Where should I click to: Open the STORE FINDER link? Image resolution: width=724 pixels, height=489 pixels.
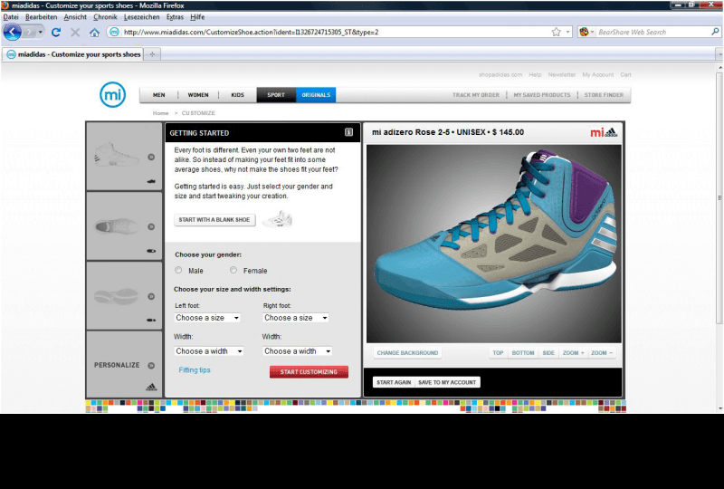point(604,95)
